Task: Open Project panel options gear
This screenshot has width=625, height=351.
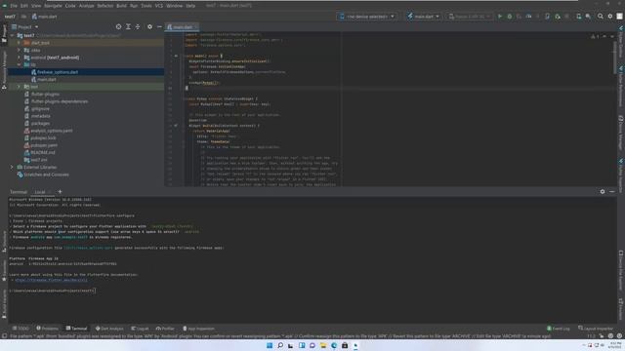Action: (149, 26)
